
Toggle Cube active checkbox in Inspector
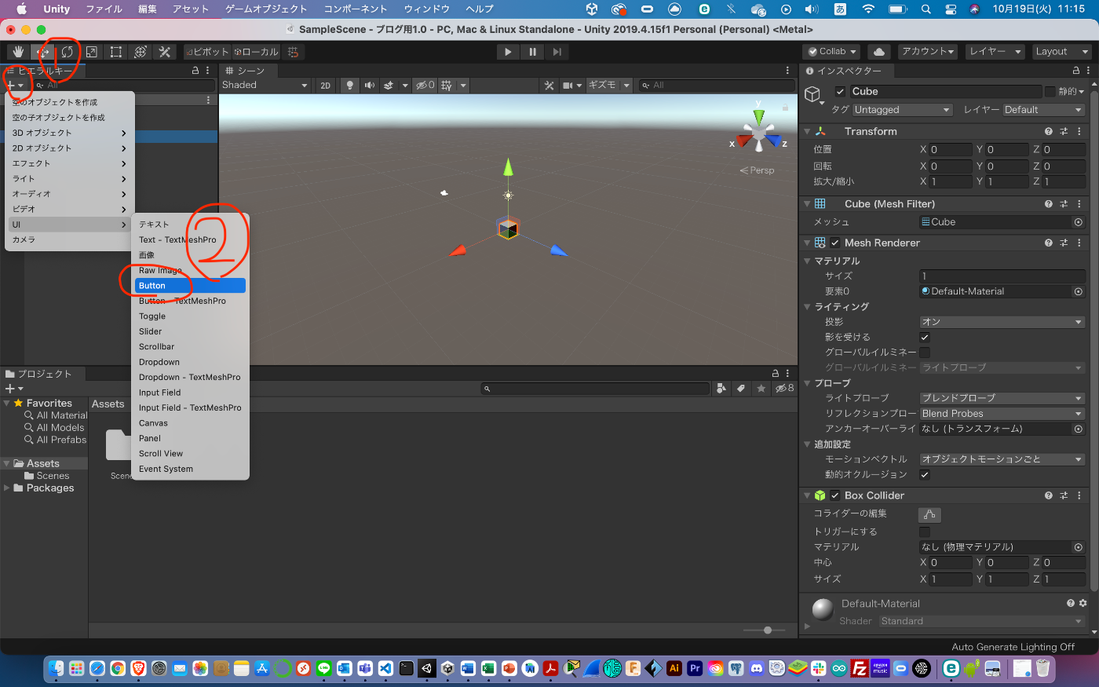pos(840,91)
